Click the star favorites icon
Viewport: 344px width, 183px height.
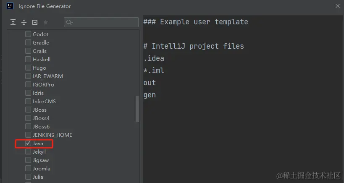tap(45, 22)
